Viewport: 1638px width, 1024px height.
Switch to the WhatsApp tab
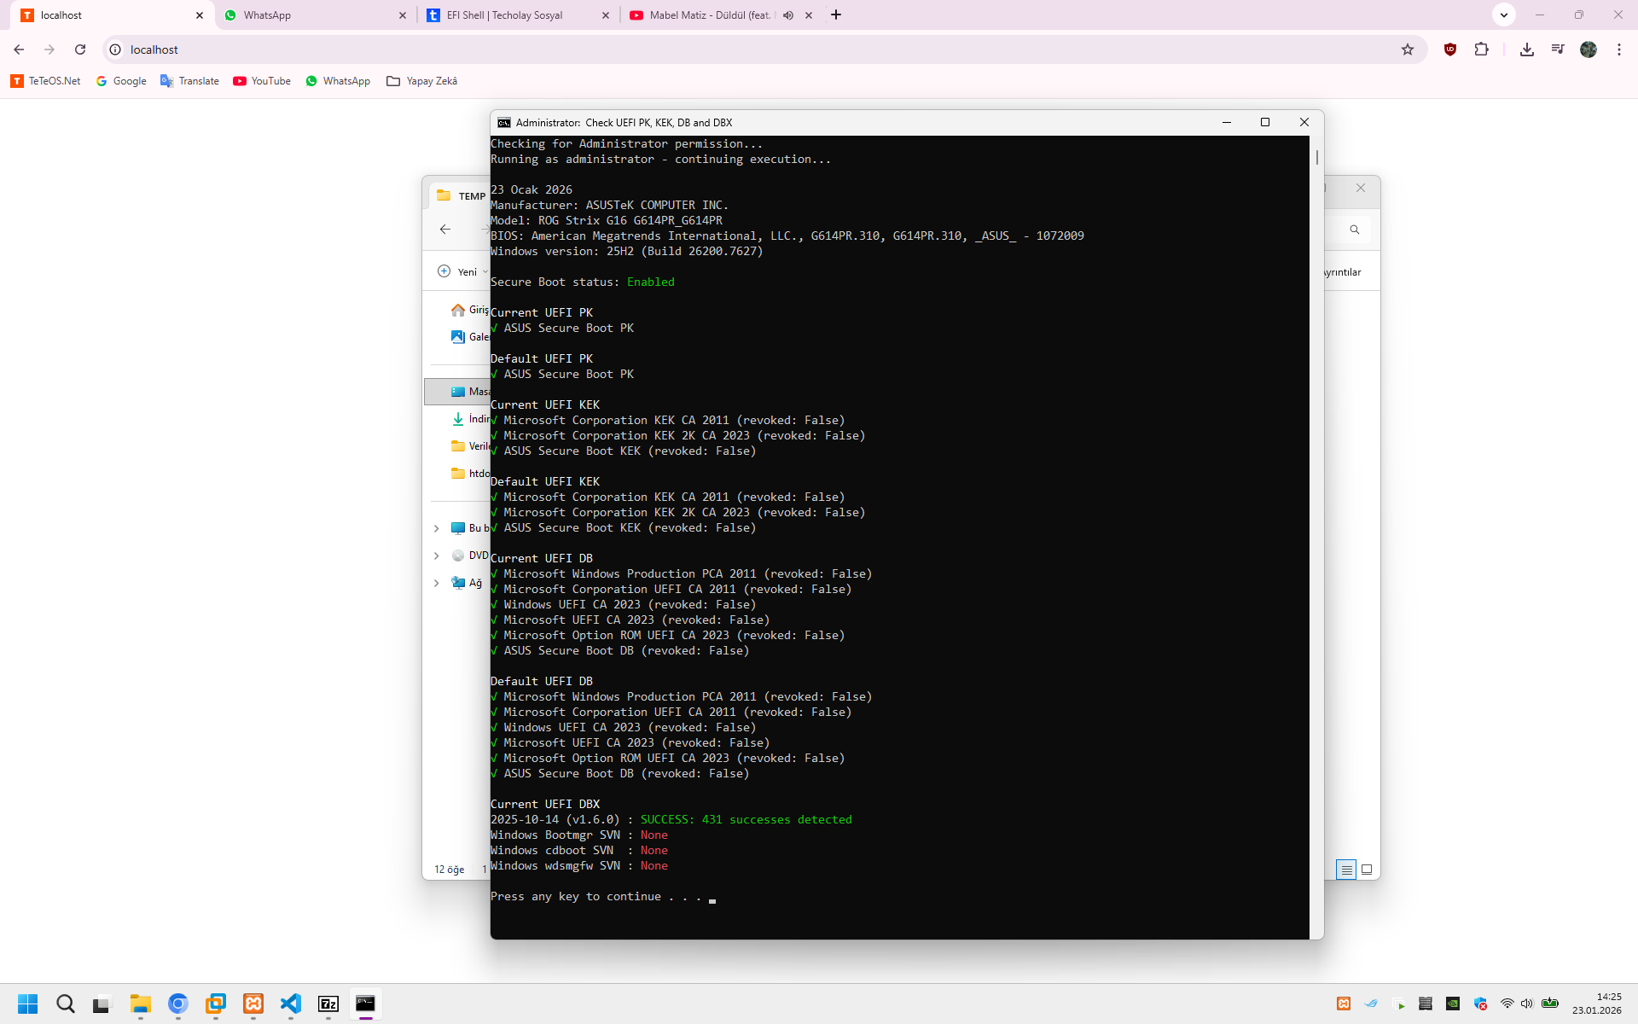pyautogui.click(x=316, y=15)
